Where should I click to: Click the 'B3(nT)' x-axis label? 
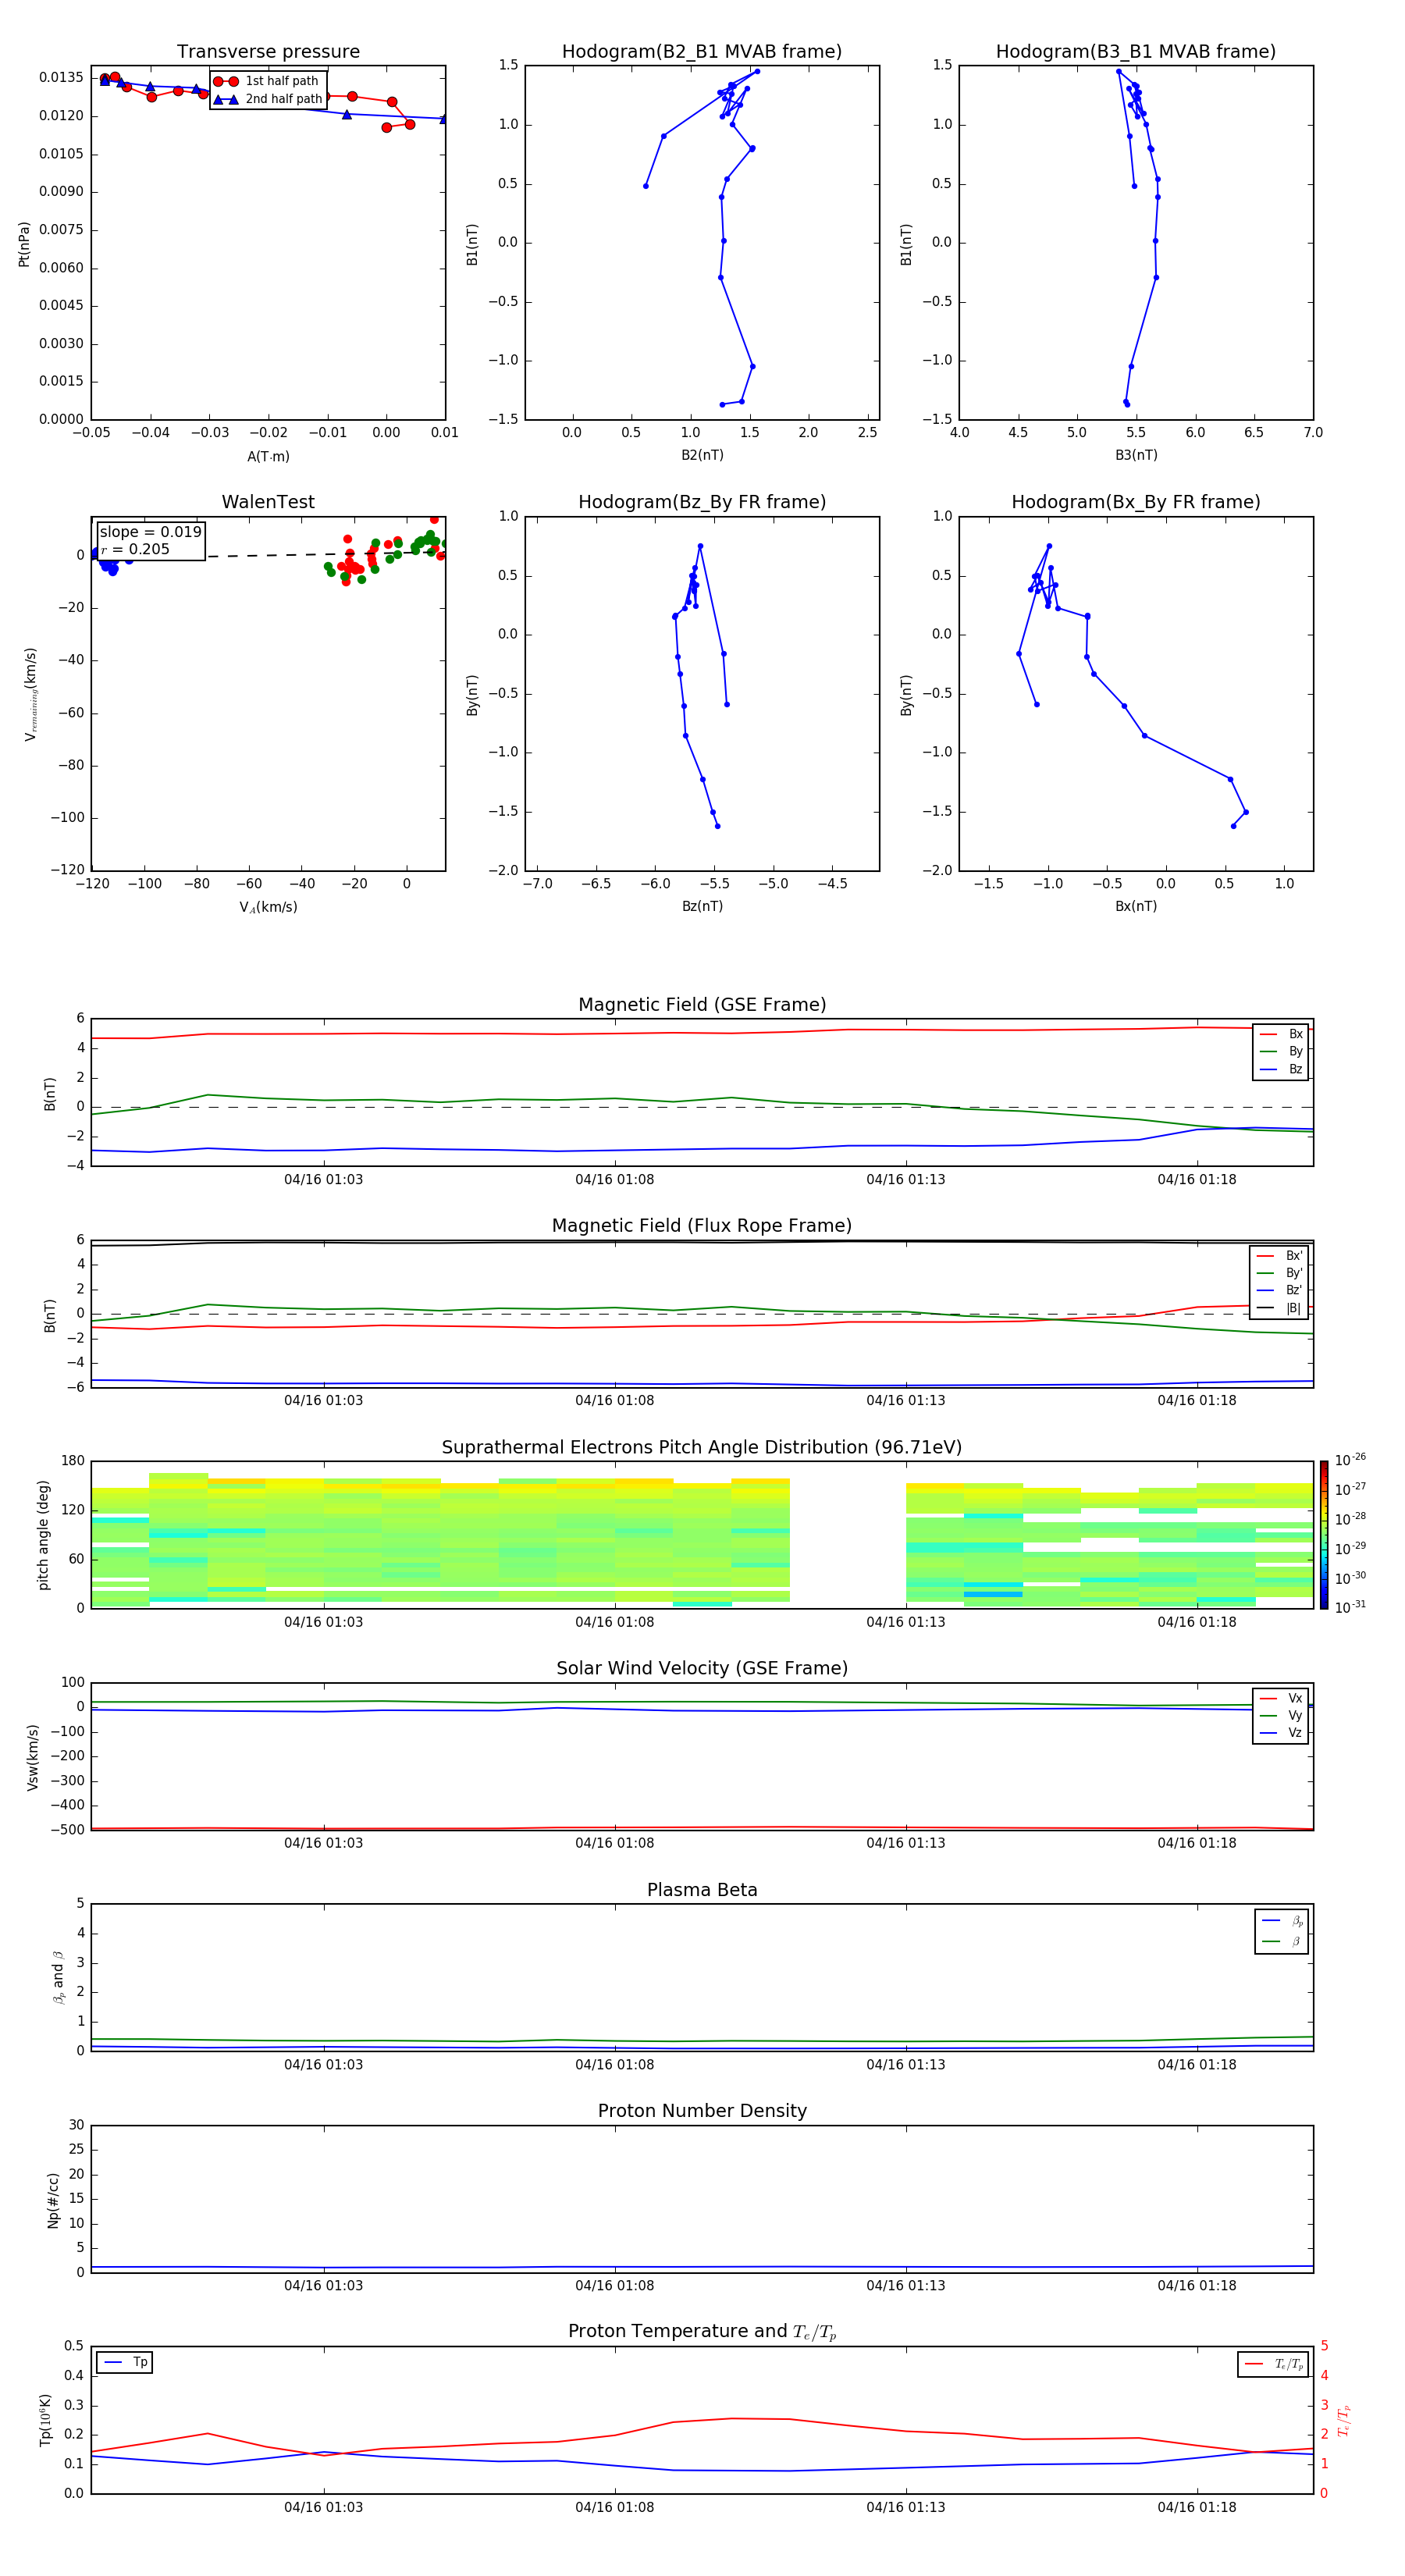[1136, 455]
